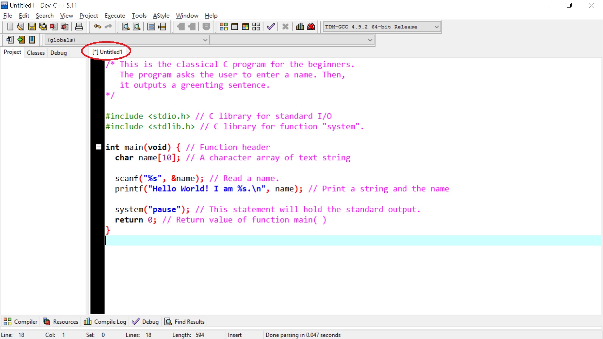This screenshot has width=603, height=339.
Task: Click the Insert mode status bar indicator
Action: (x=235, y=335)
